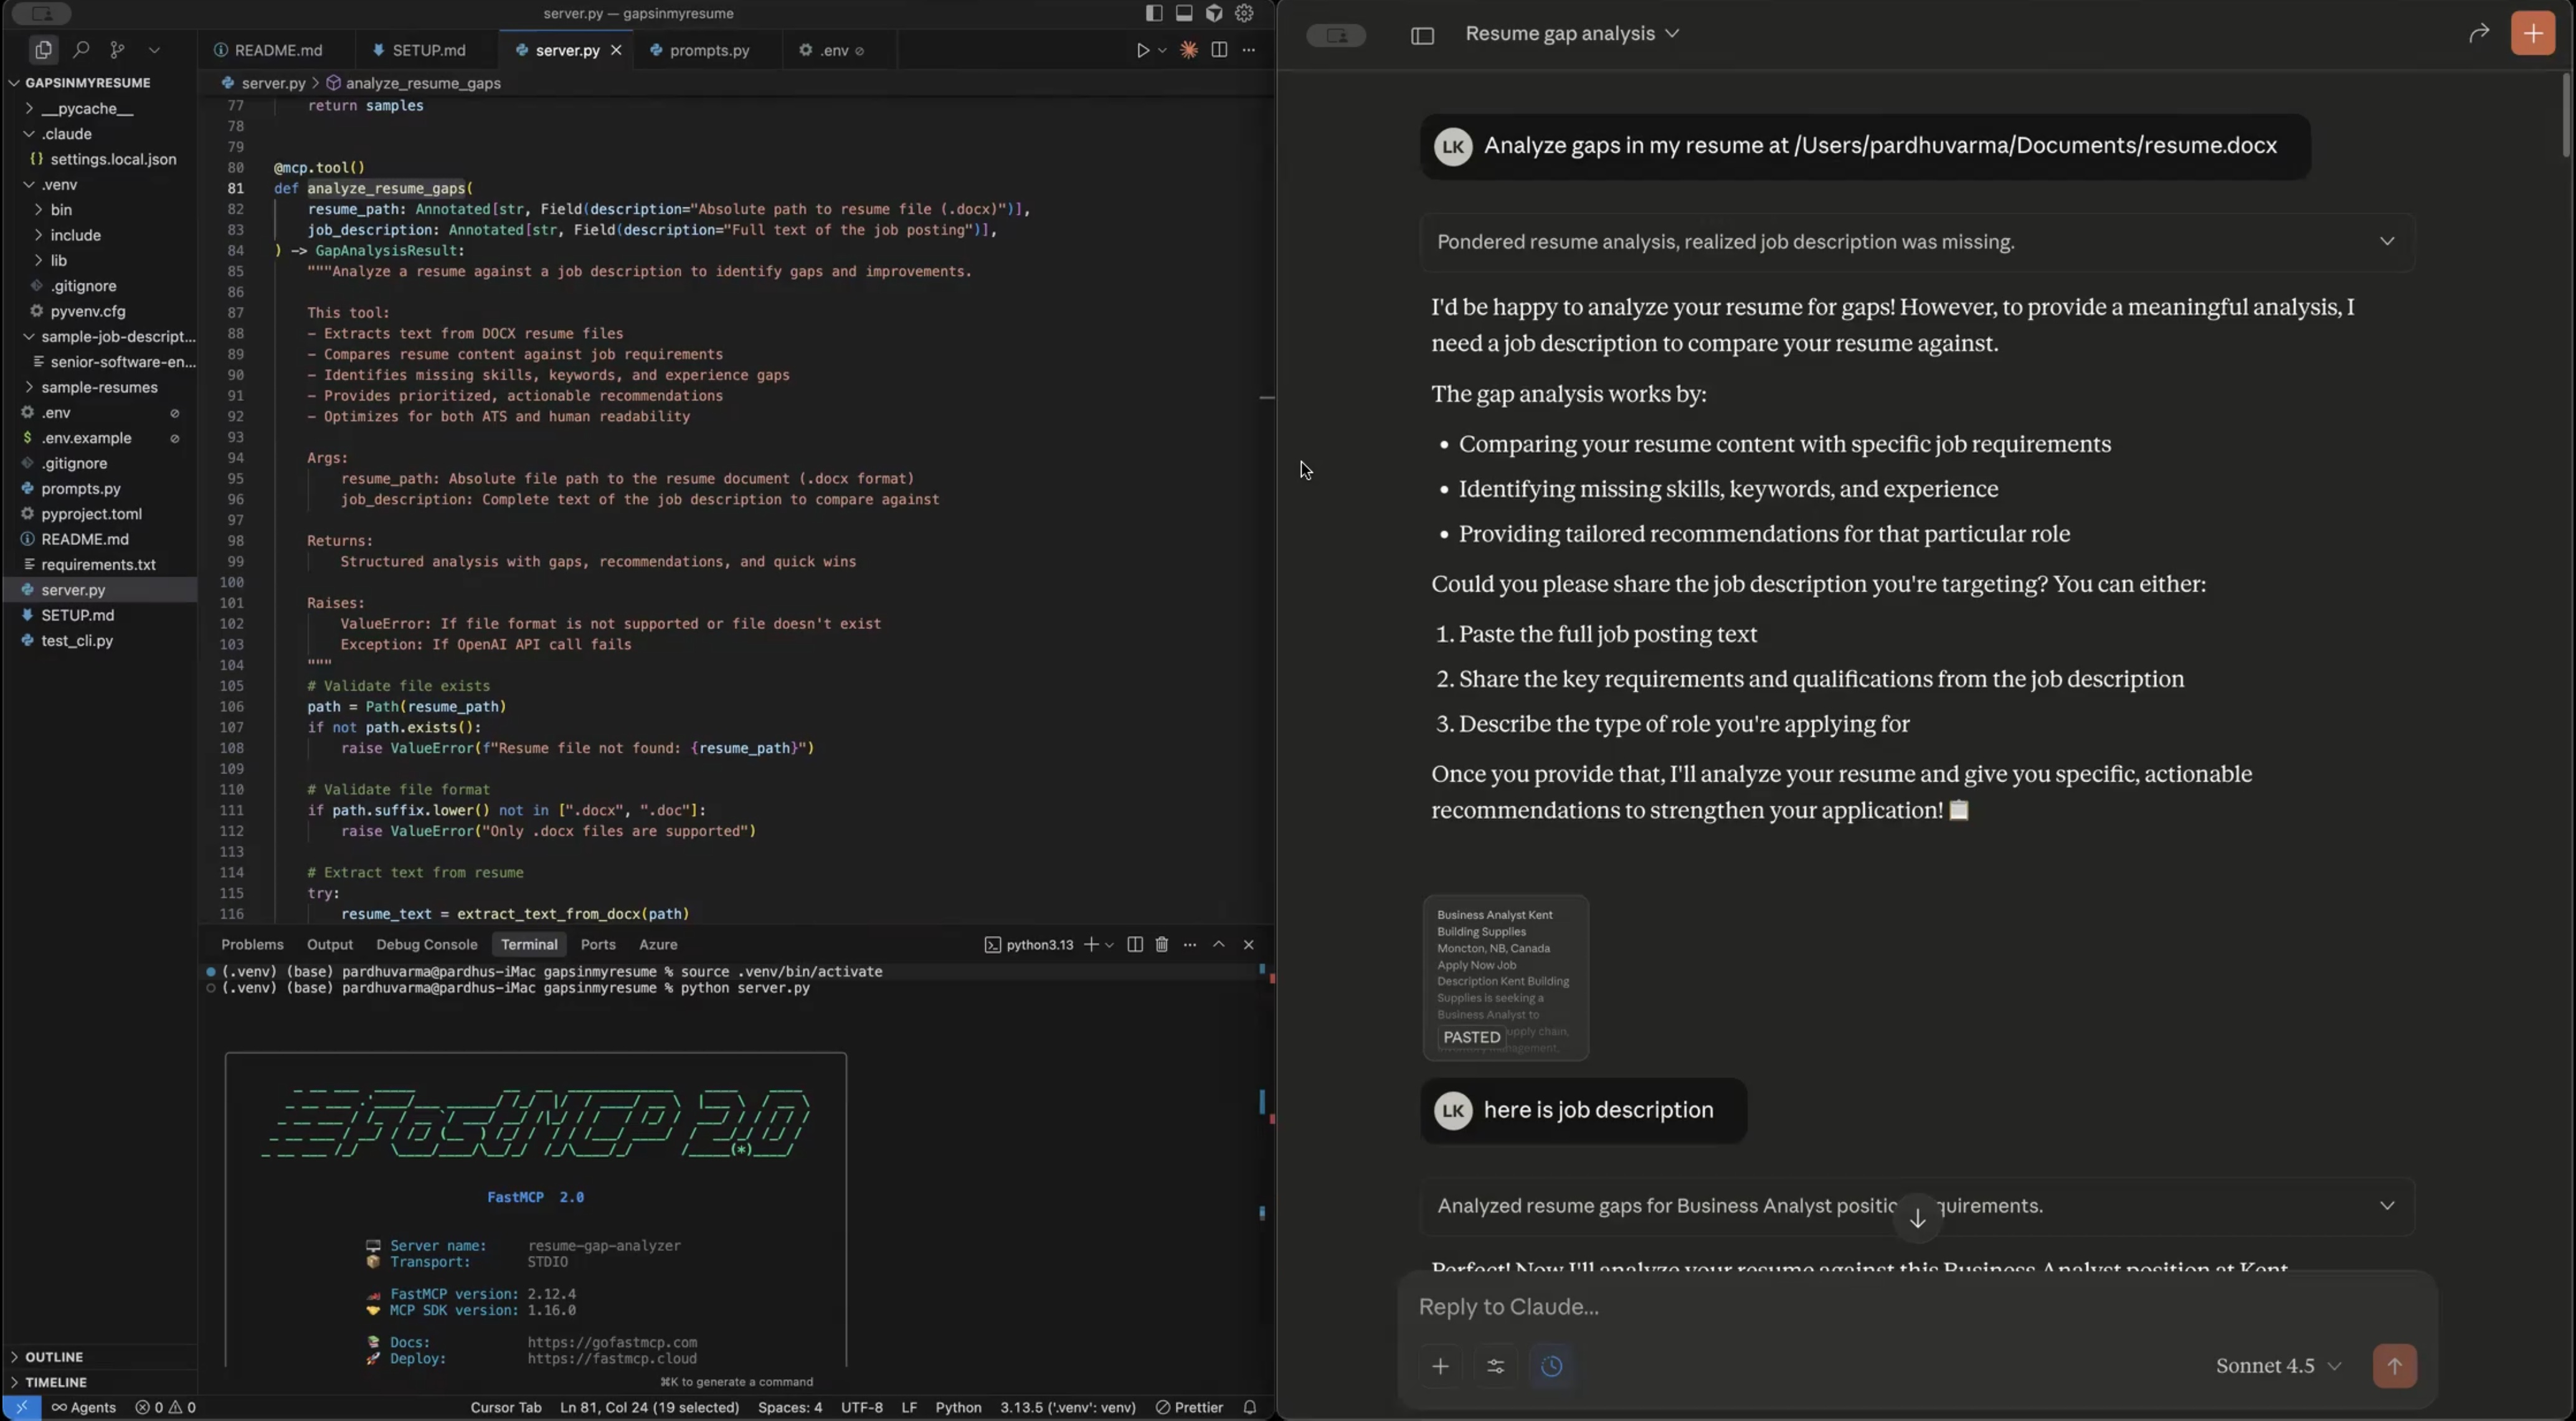Expand the Pondered resume analysis thought block
The height and width of the screenshot is (1421, 2576).
click(2386, 242)
